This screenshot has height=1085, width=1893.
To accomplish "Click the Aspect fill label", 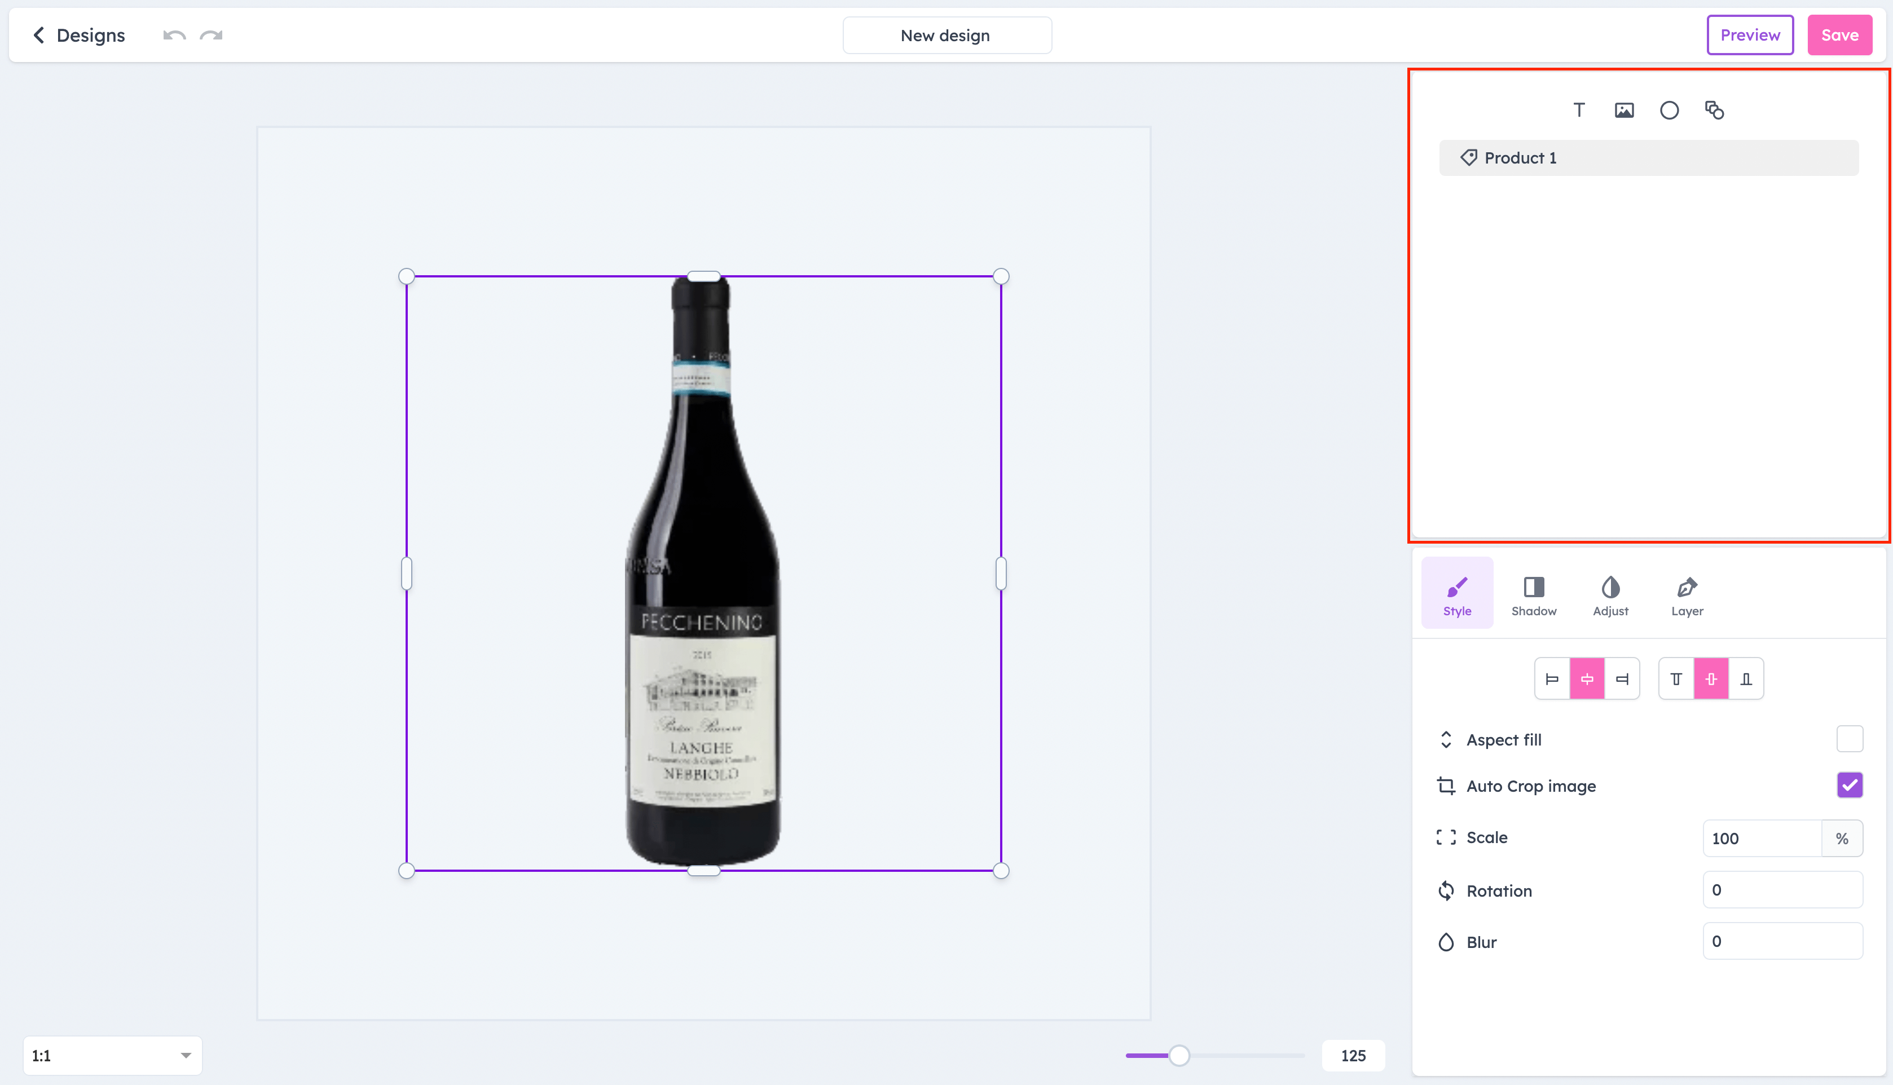I will [1504, 740].
